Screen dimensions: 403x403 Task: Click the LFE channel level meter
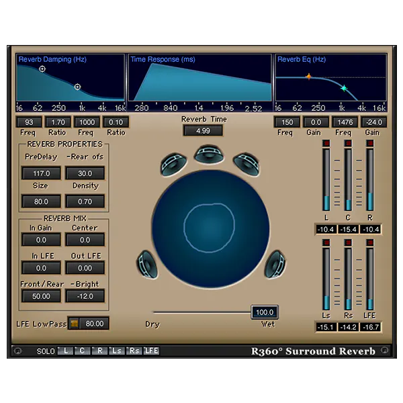click(x=370, y=279)
